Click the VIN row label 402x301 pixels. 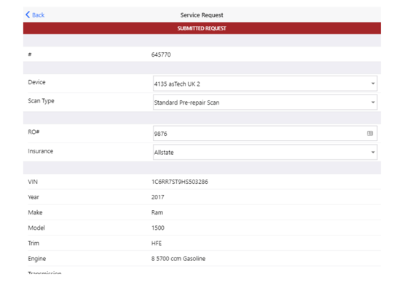[33, 182]
